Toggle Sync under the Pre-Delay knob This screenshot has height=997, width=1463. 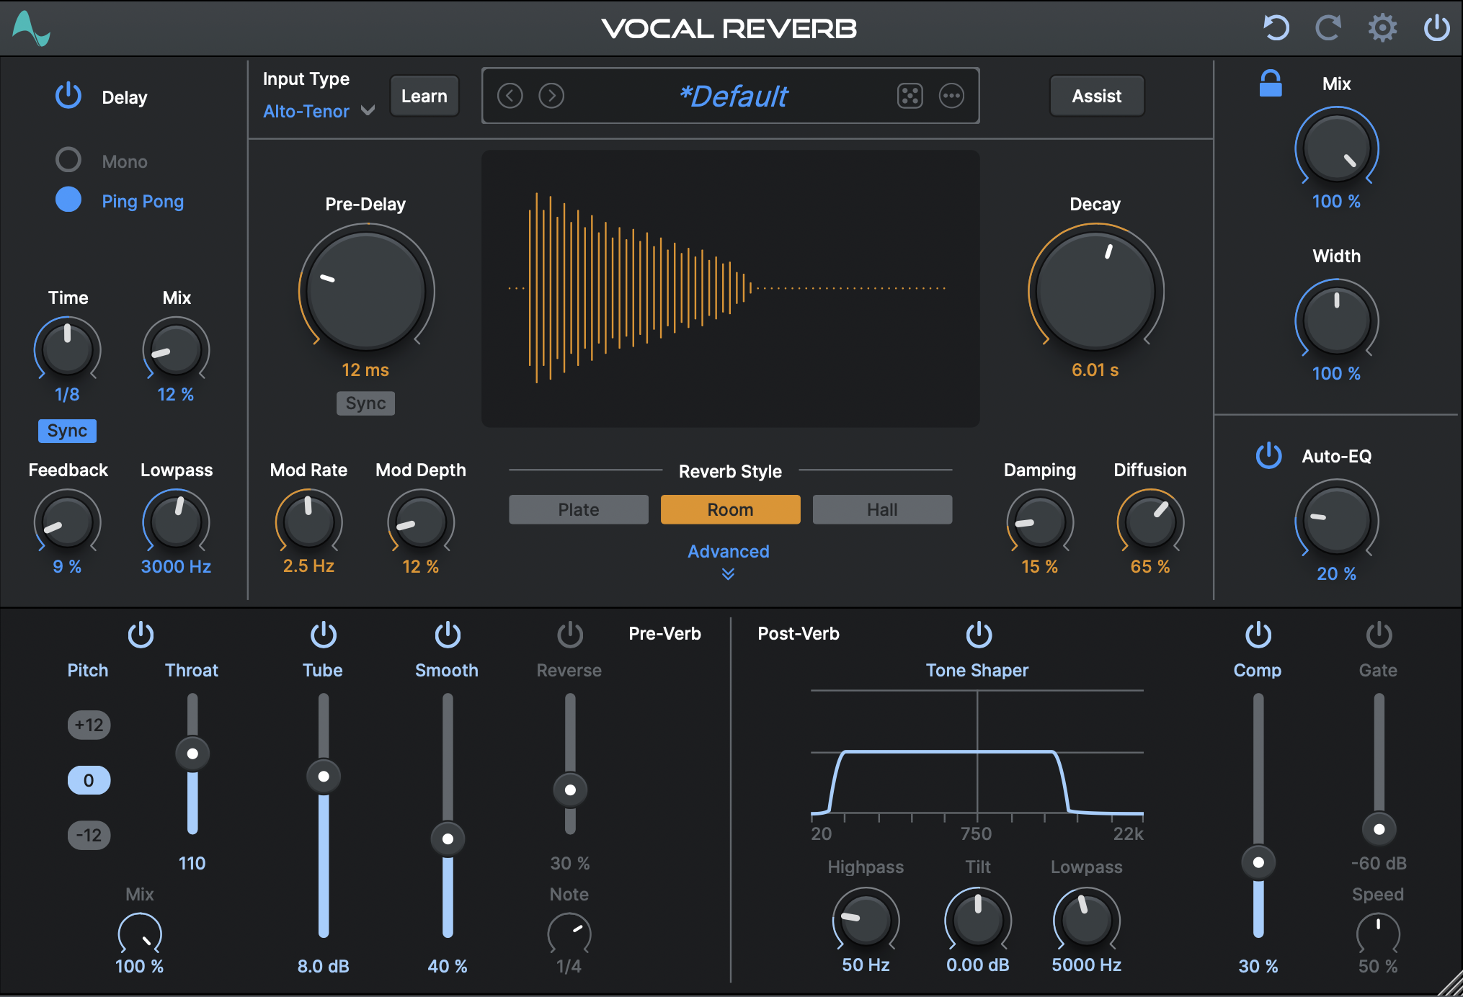coord(365,403)
